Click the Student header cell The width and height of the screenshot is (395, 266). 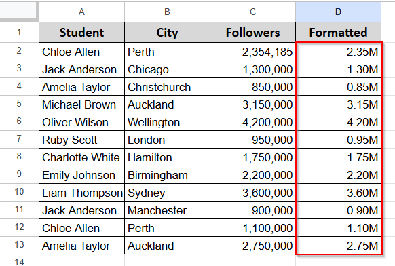(81, 33)
